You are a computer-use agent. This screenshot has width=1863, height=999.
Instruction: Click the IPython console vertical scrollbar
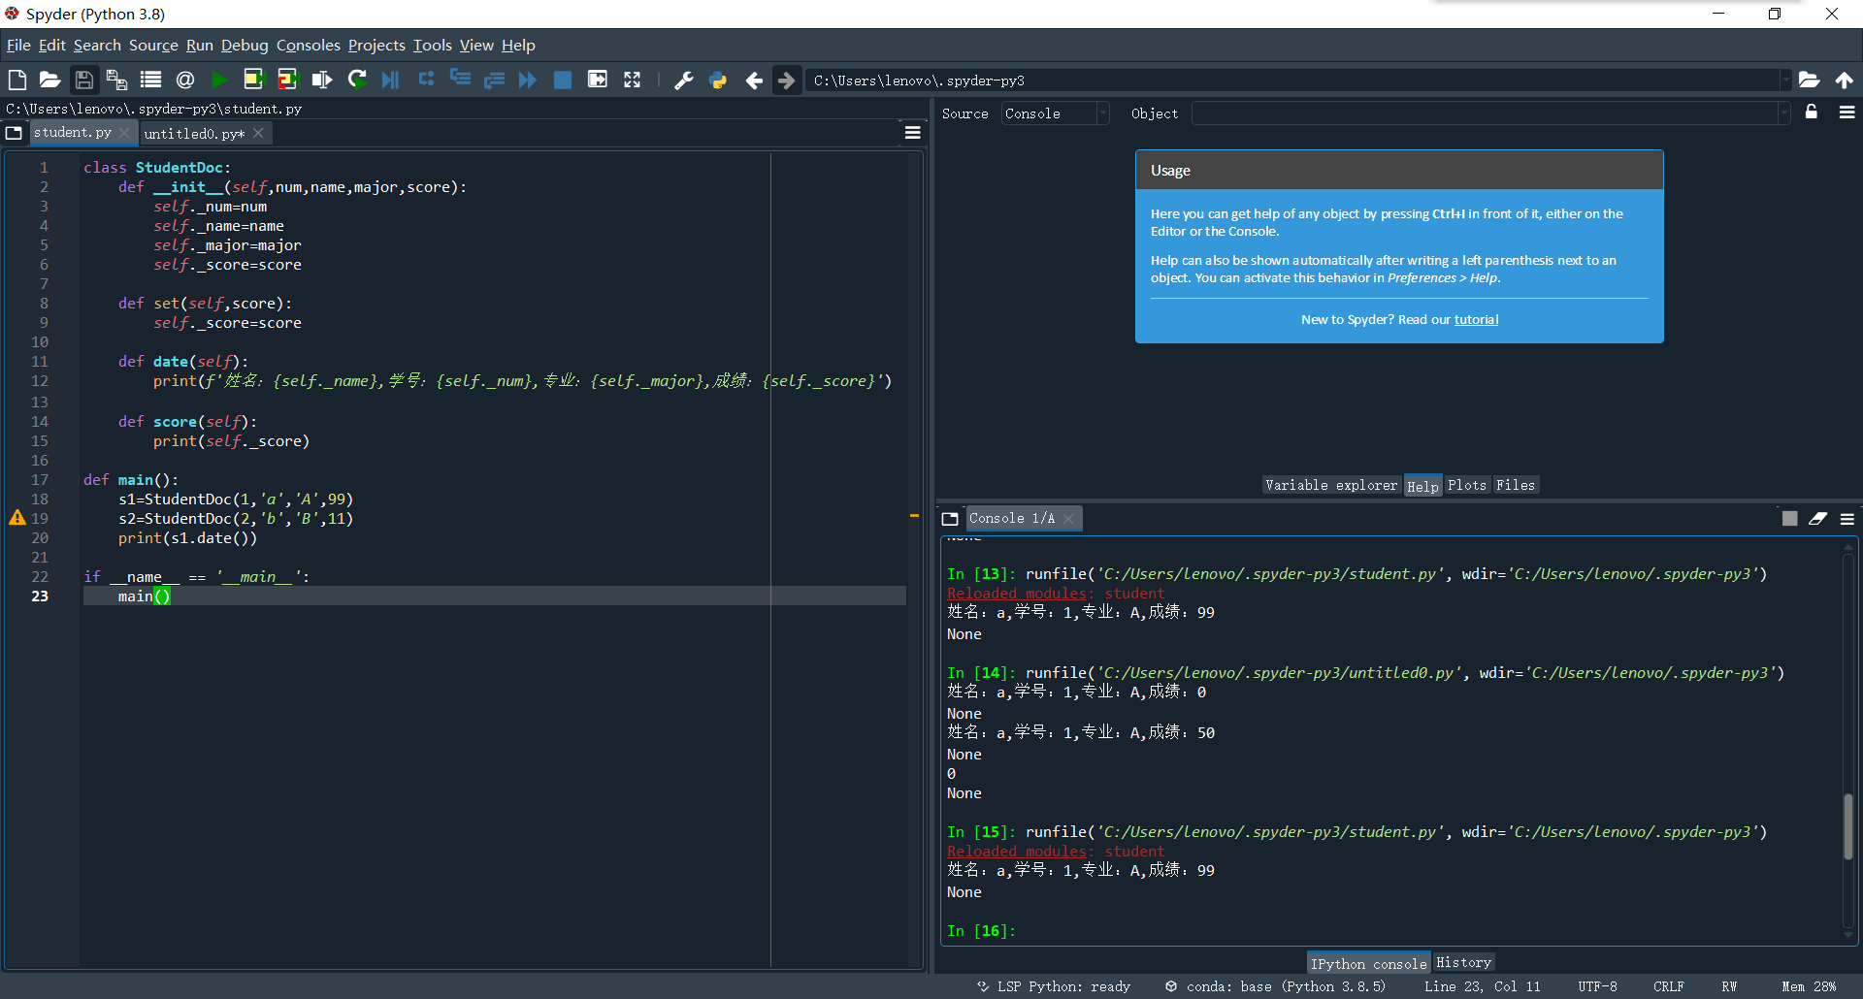tap(1848, 824)
